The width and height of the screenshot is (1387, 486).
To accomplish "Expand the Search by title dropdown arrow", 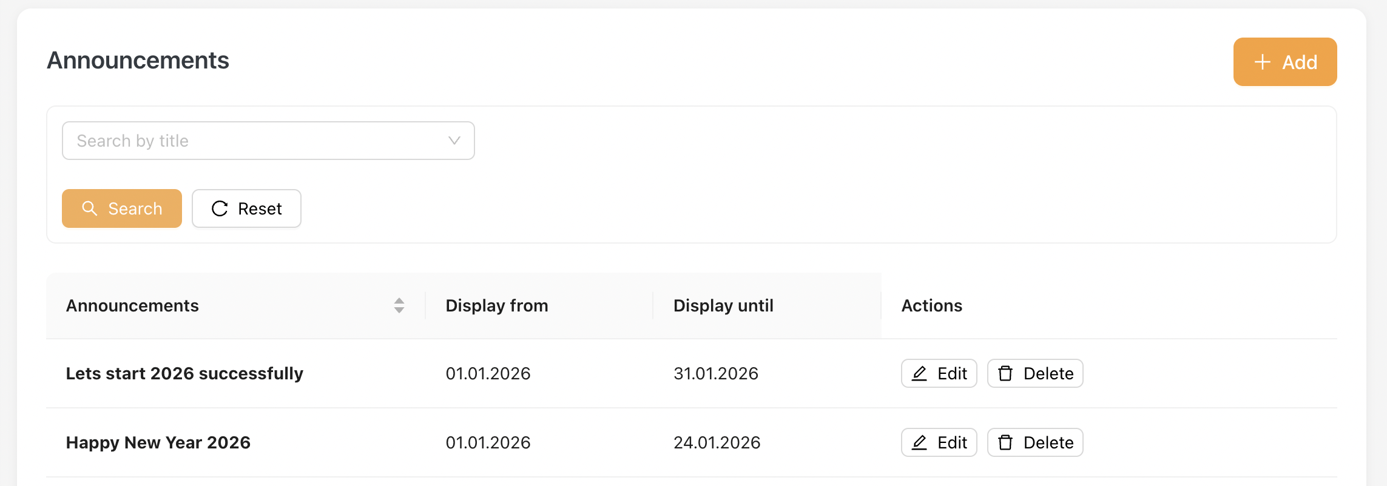I will click(x=454, y=141).
